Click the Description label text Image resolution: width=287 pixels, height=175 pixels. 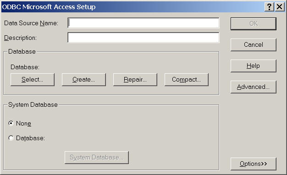coord(20,38)
